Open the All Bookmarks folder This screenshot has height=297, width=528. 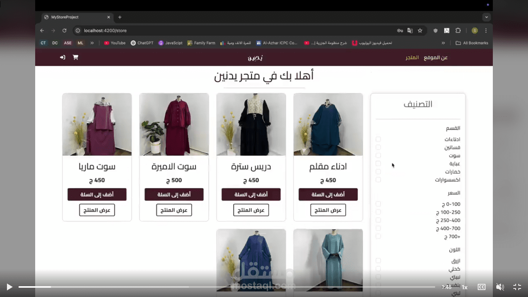pos(472,43)
